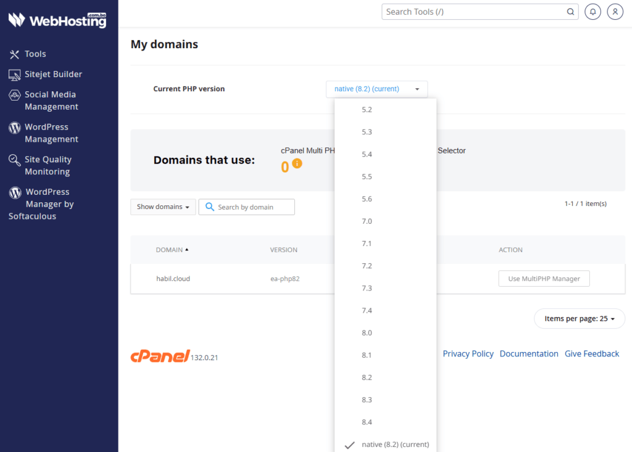Click the VERSION column header
This screenshot has height=452, width=632.
tap(284, 250)
